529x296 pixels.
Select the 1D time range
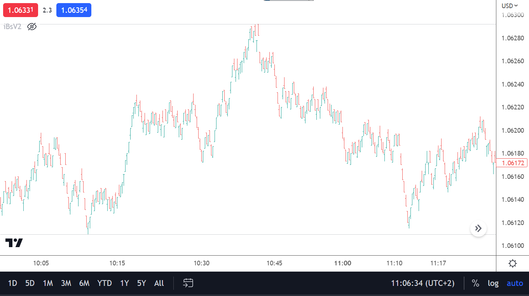13,283
